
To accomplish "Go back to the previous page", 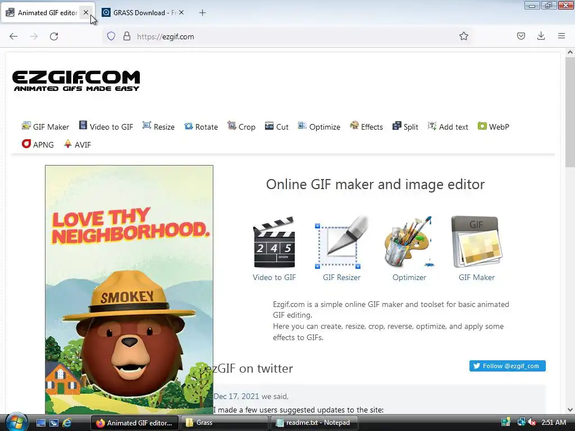I will click(13, 36).
